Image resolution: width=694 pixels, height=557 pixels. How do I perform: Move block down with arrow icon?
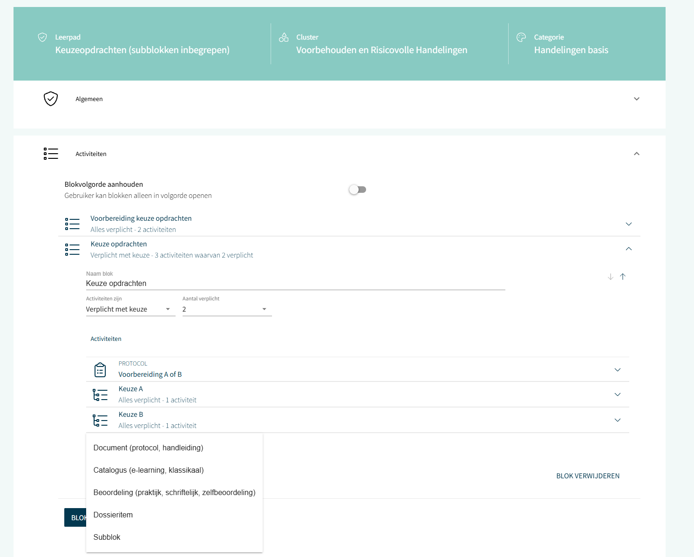(x=611, y=277)
